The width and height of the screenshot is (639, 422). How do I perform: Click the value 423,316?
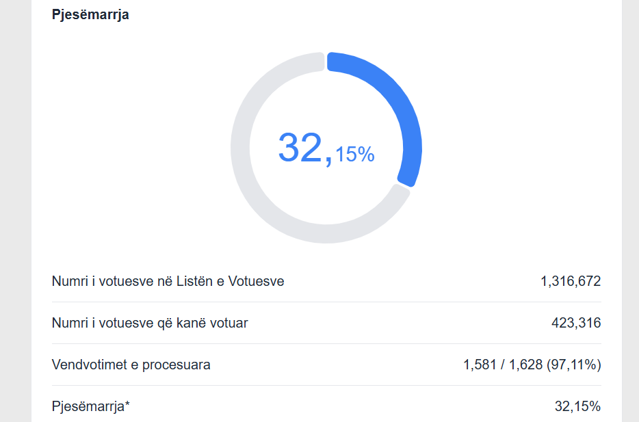576,323
